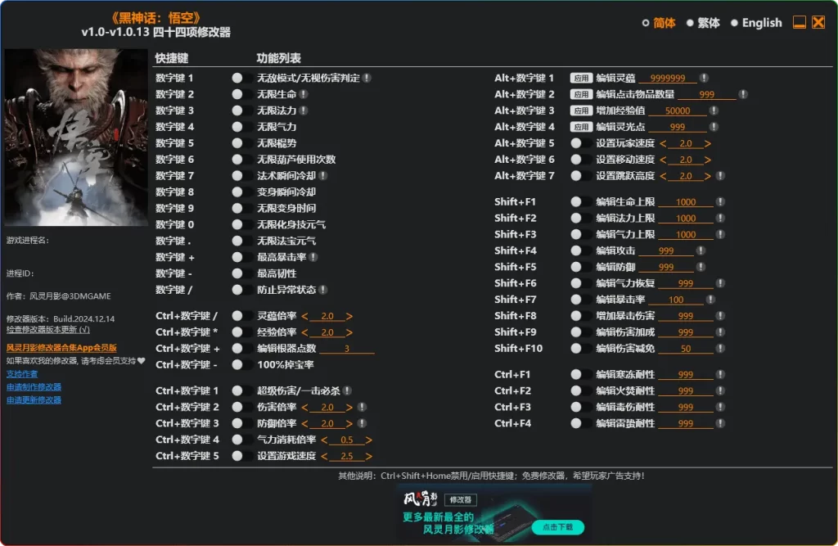Enable 变身瞬间冷却 toggle

pos(241,192)
